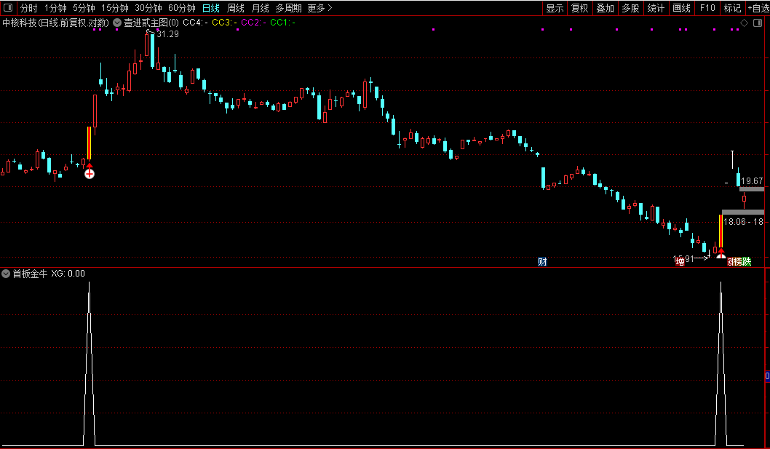770x449 pixels.
Task: Click the 壹进贰主图(0) indicator name
Action: pyautogui.click(x=151, y=23)
